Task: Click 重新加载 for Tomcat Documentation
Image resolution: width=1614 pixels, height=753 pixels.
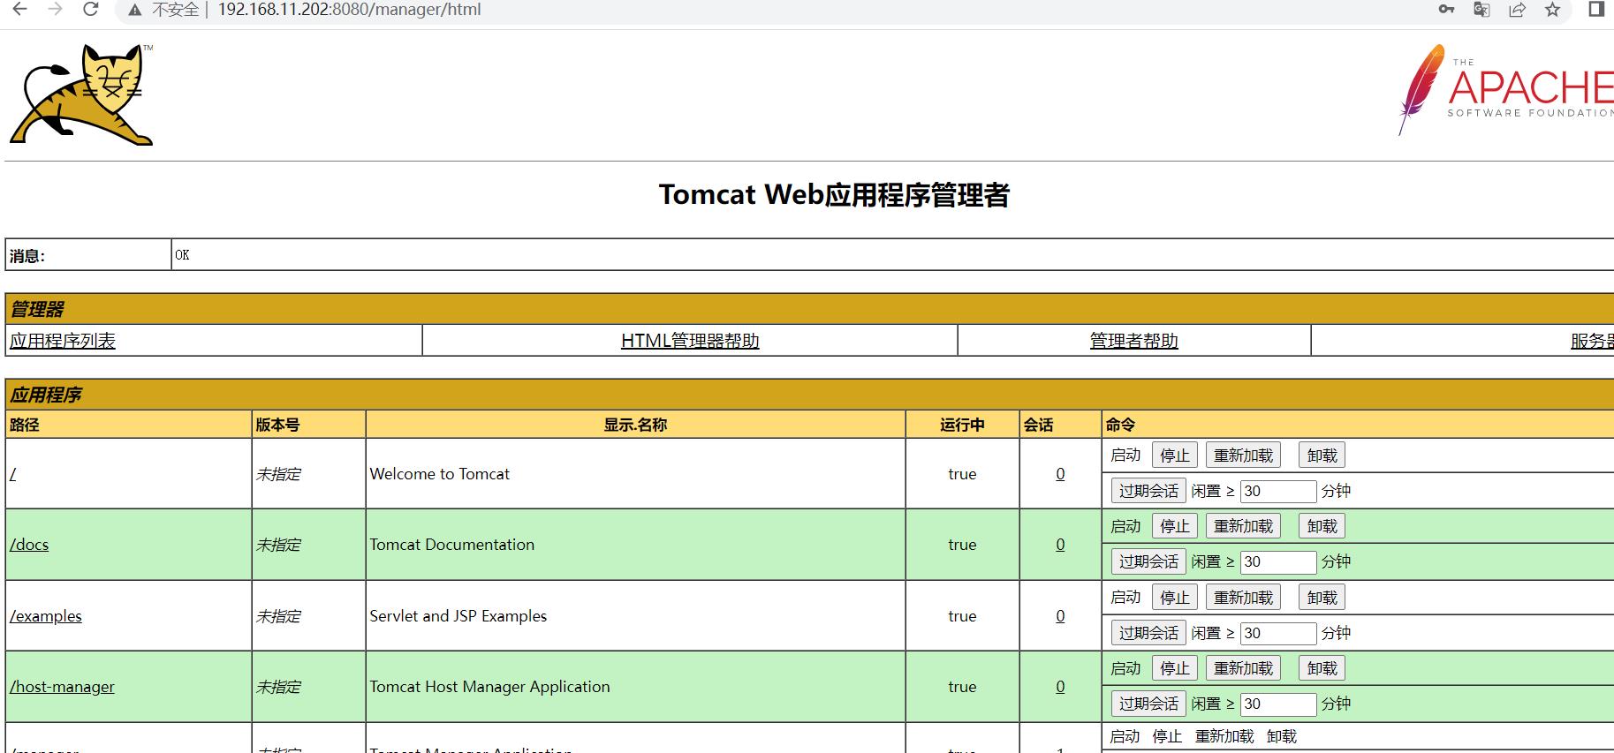Action: tap(1243, 526)
